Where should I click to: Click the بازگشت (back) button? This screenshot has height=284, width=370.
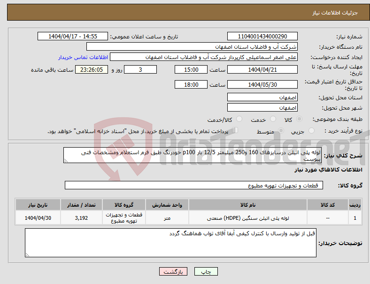pos(173,271)
